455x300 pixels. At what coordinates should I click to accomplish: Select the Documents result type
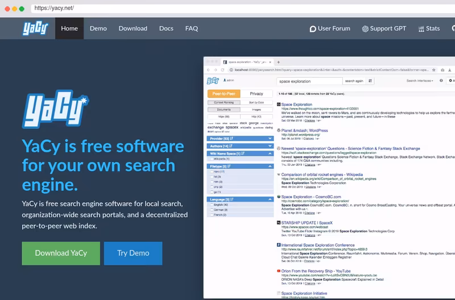224,110
